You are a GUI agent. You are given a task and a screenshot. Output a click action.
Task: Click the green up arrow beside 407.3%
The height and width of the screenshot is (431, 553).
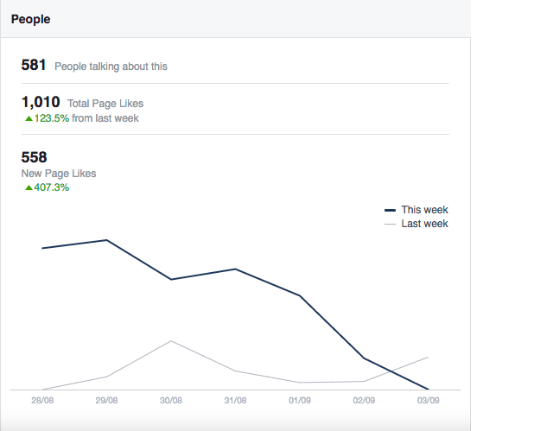pos(29,187)
